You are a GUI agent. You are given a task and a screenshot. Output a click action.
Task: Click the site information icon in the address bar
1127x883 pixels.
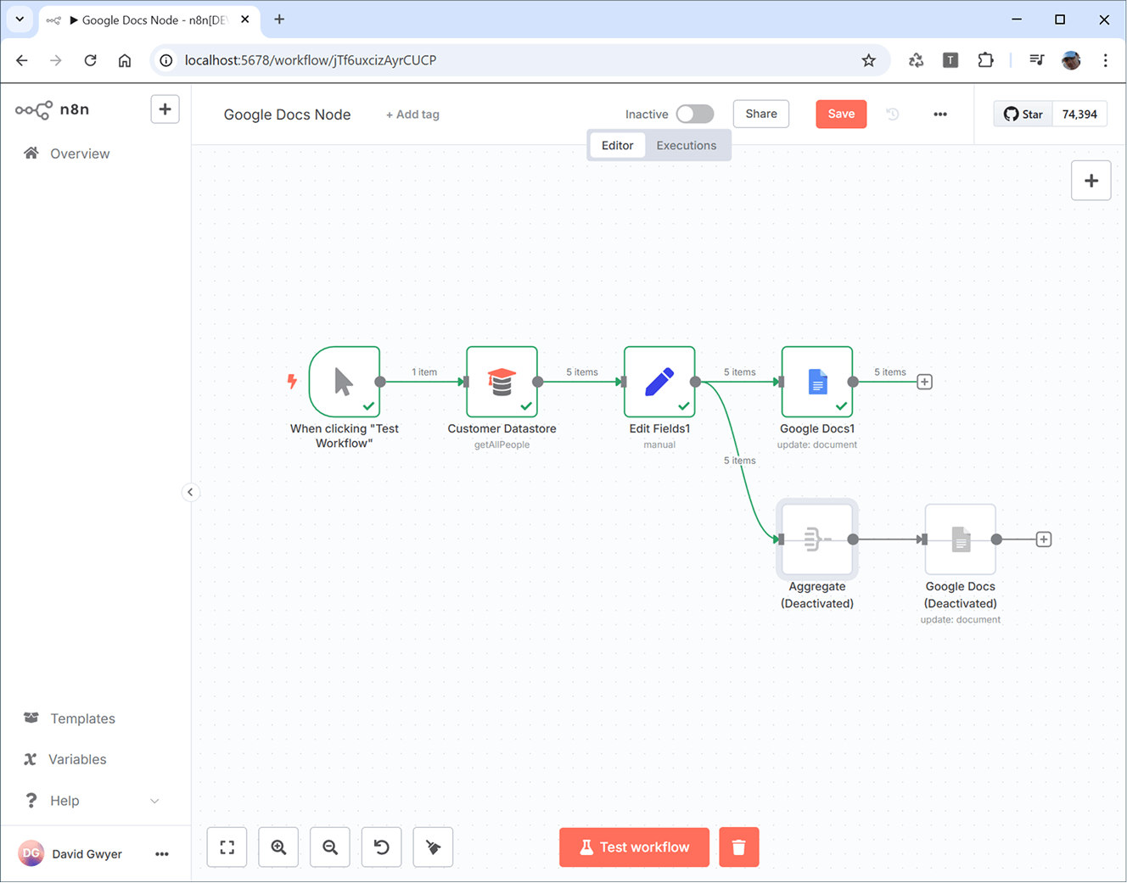click(x=166, y=60)
